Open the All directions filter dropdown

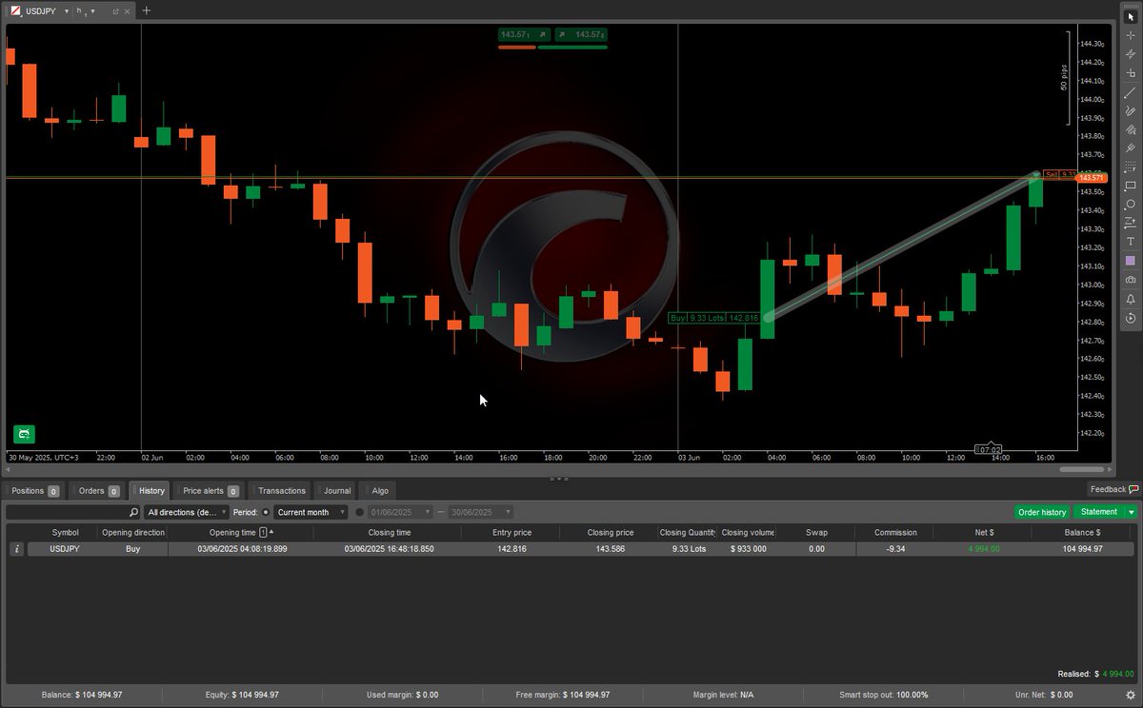tap(187, 512)
